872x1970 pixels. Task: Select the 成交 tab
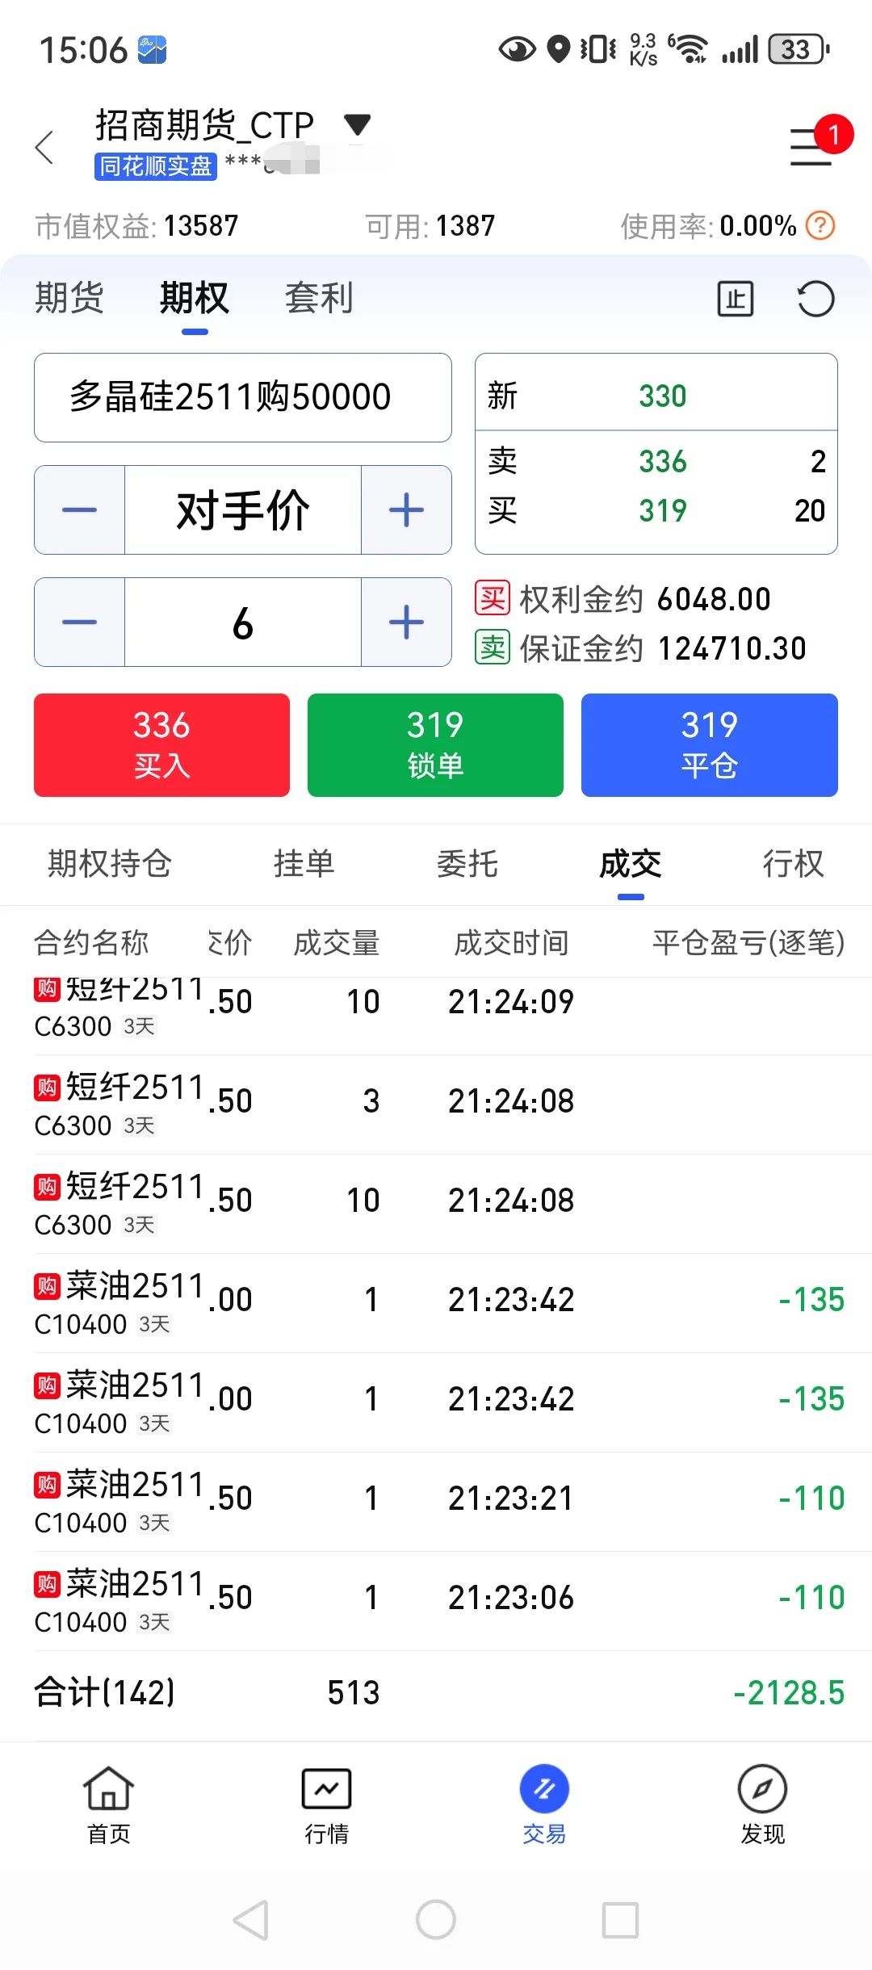point(631,864)
